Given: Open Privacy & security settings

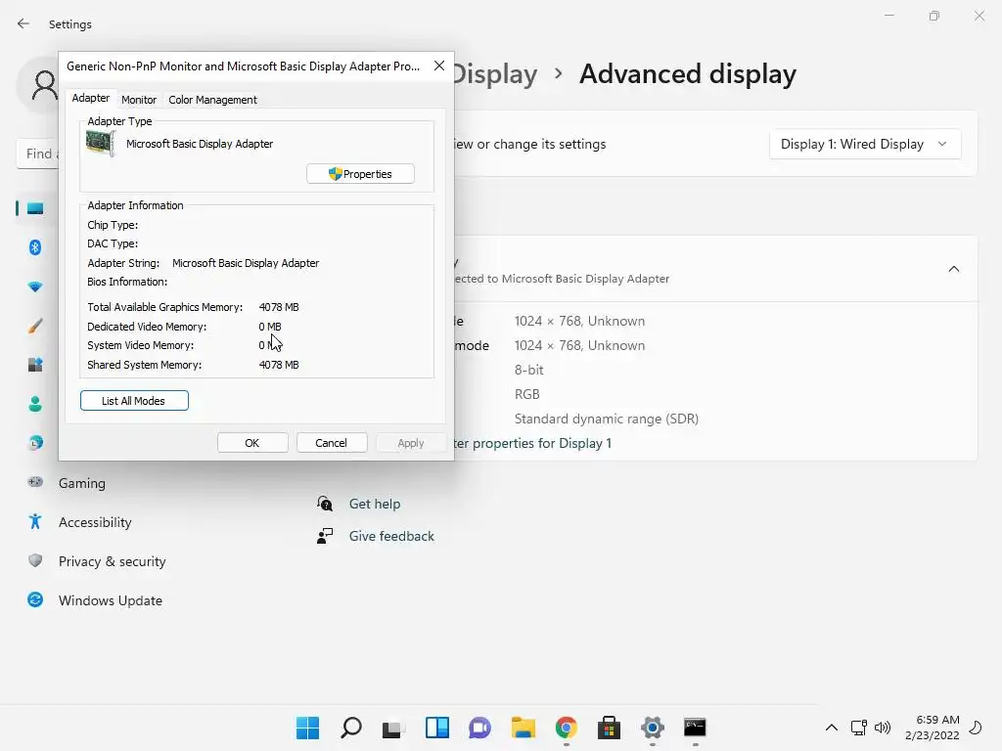Looking at the screenshot, I should tap(112, 561).
